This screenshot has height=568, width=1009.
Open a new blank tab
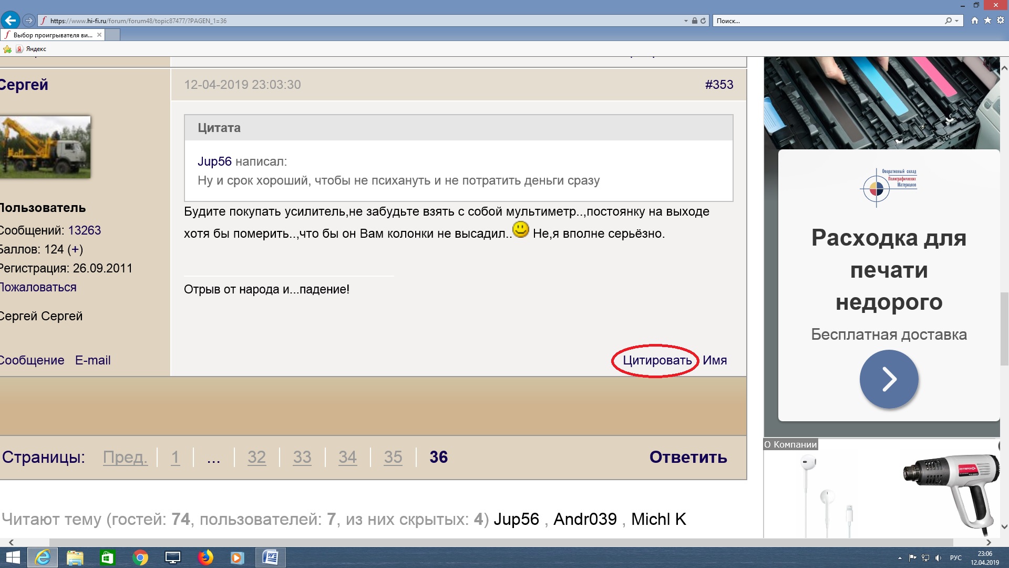tap(112, 35)
